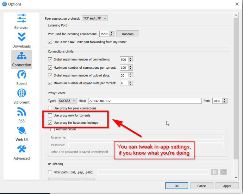243x194 pixels.
Task: Click the Web UI tab label
Action: point(22,140)
